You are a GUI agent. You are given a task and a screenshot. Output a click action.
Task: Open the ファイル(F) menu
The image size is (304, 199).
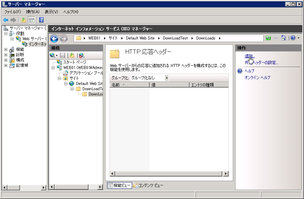pos(13,12)
